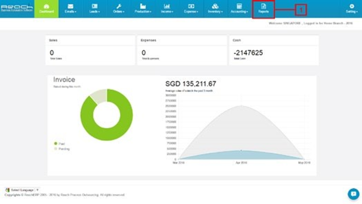This screenshot has height=204, width=362.
Task: Select the Orders wrench icon
Action: [119, 6]
